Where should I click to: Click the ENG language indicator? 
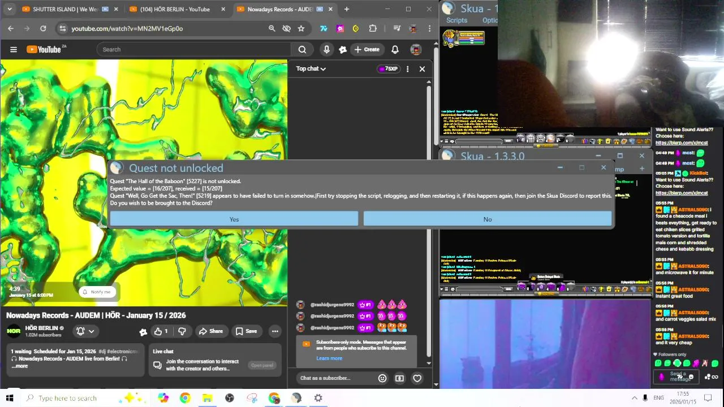(658, 398)
